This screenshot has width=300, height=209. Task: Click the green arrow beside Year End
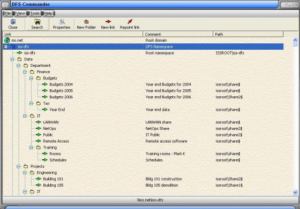(x=45, y=110)
